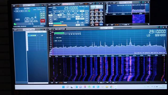The width and height of the screenshot is (168, 95).
Task: Toggle SP2 auxiliary spectrum button
Action: pyautogui.click(x=22, y=11)
